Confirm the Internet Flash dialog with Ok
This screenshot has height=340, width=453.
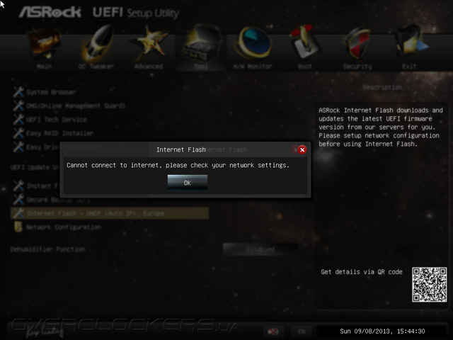[187, 183]
